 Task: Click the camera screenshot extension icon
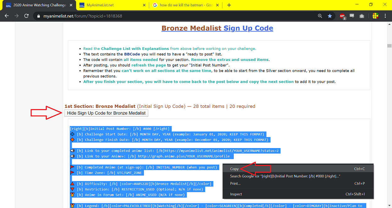(362, 16)
